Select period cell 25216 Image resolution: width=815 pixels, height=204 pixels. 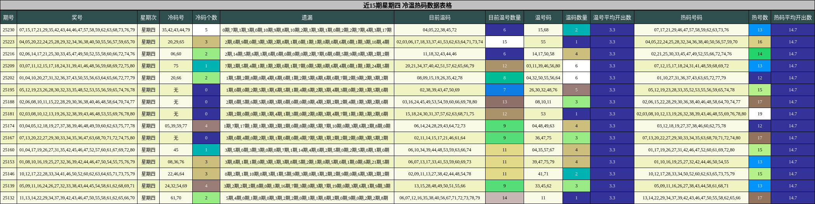point(9,54)
